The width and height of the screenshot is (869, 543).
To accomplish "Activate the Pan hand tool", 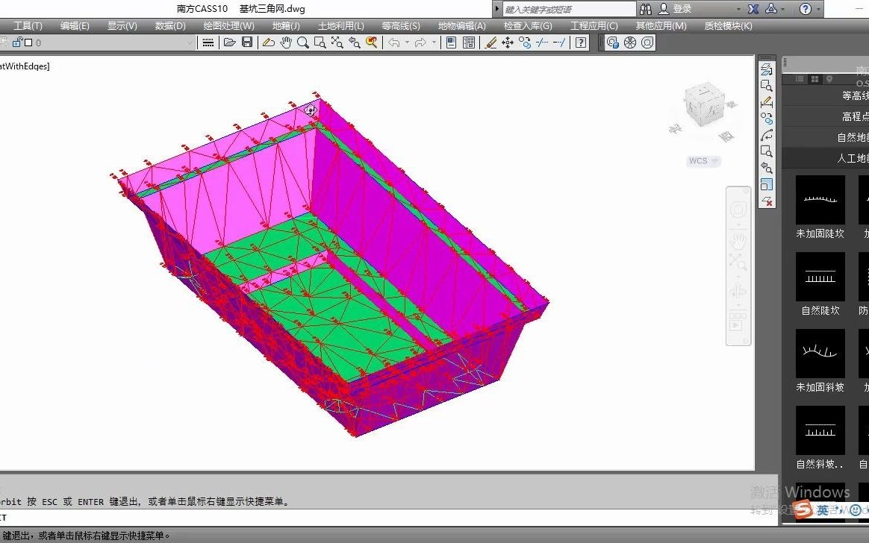I will point(286,43).
